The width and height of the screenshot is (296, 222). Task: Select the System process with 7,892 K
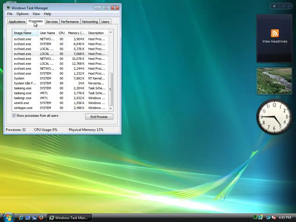[x=60, y=78]
